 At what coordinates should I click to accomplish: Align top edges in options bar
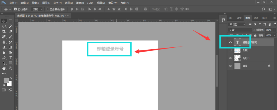pyautogui.click(x=72, y=9)
